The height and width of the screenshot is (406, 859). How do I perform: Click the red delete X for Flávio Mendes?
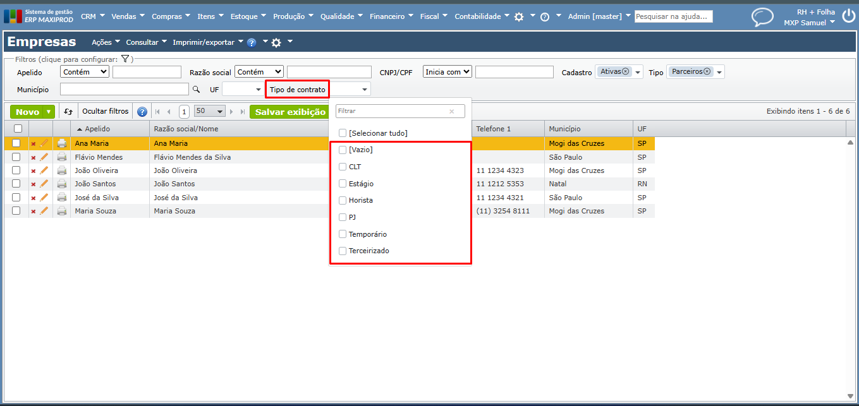(34, 157)
